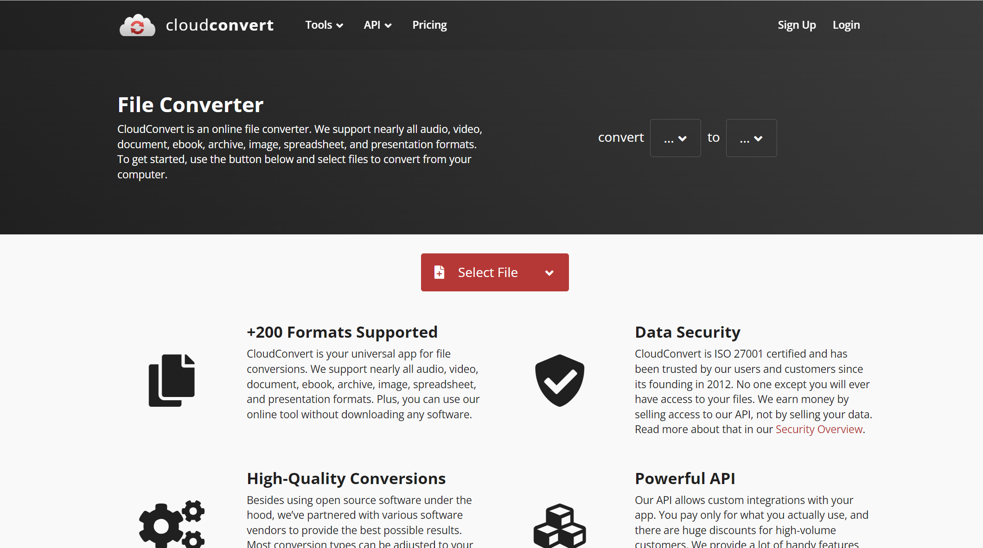This screenshot has width=983, height=548.
Task: Click the 'File Converter' page title
Action: [191, 105]
